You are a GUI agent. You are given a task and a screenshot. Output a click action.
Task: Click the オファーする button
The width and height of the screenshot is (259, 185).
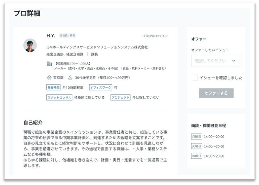point(216,93)
